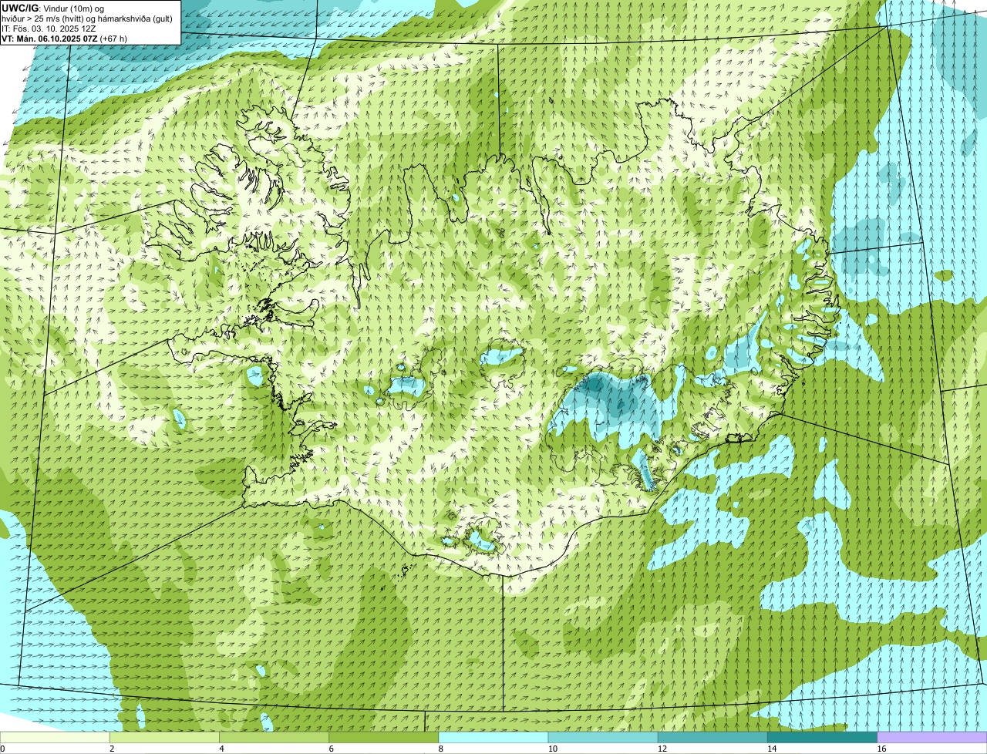This screenshot has height=754, width=987.
Task: Click the valid time "VT: Mán. 06.10.2025 07Z"
Action: tap(49, 38)
